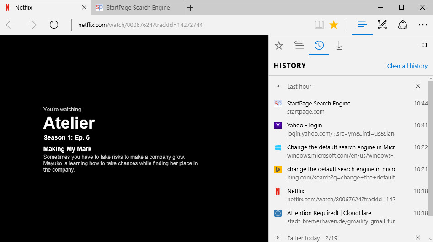Screen dimensions: 433x242
Task: Switch to Favorites tab in hub
Action: point(278,45)
